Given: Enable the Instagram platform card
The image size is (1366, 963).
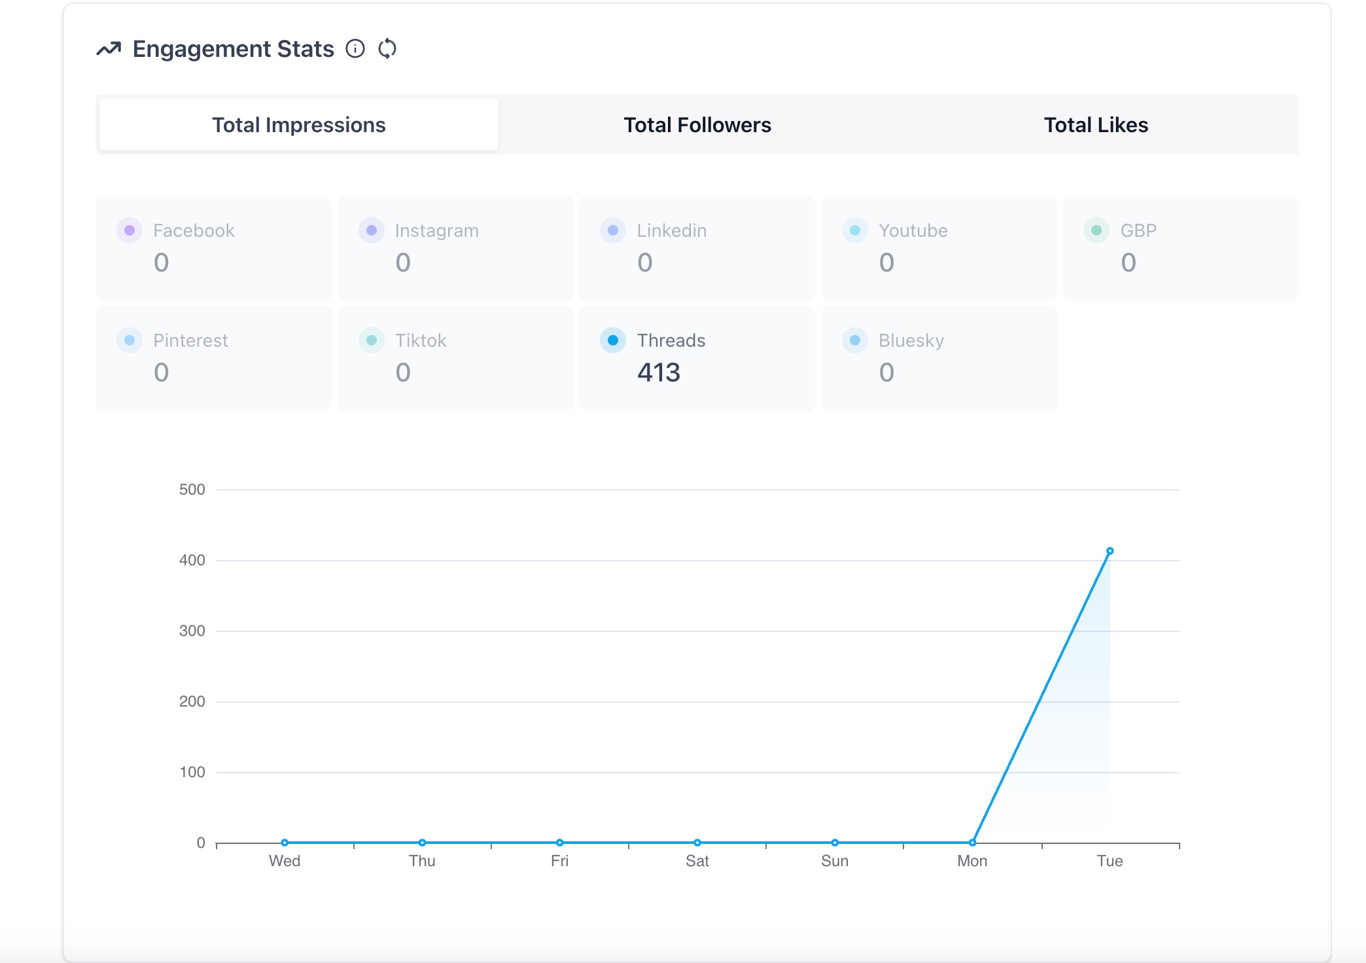Looking at the screenshot, I should point(455,248).
